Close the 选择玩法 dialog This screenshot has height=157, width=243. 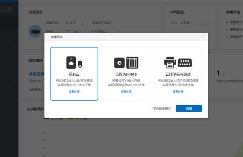[203, 37]
